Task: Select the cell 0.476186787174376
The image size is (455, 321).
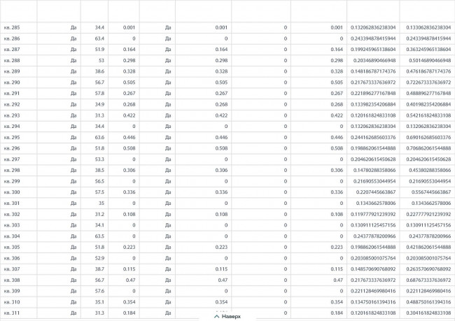Action: click(428, 71)
